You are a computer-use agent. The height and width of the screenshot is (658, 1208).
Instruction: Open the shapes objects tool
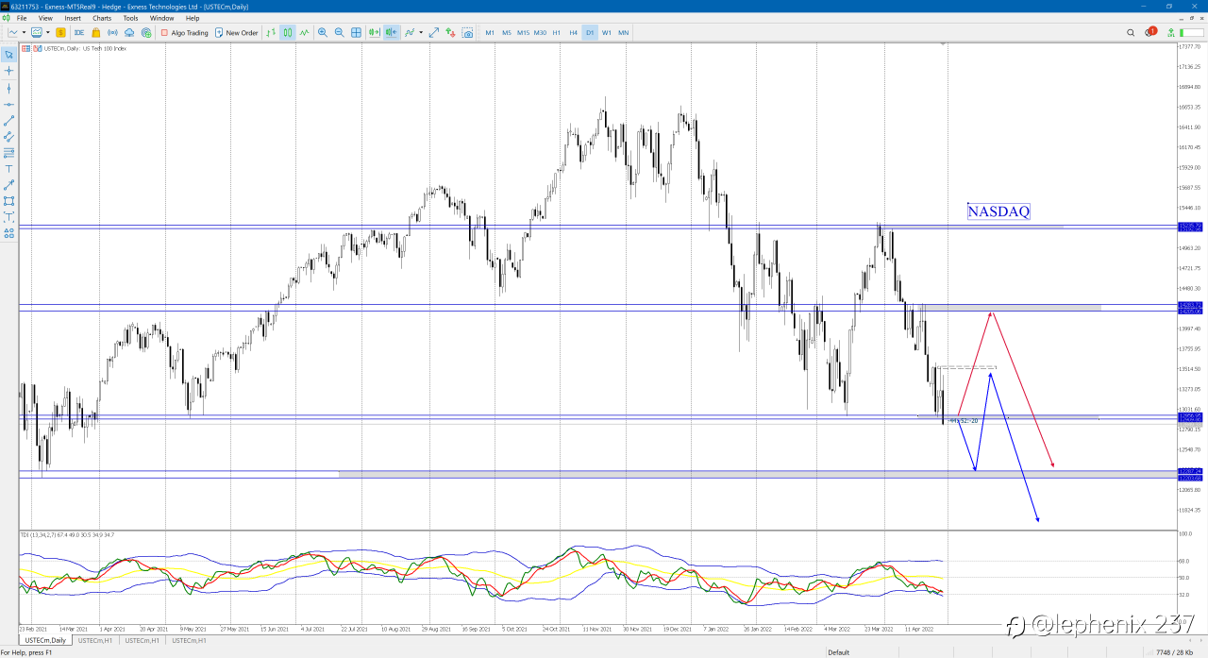[8, 232]
